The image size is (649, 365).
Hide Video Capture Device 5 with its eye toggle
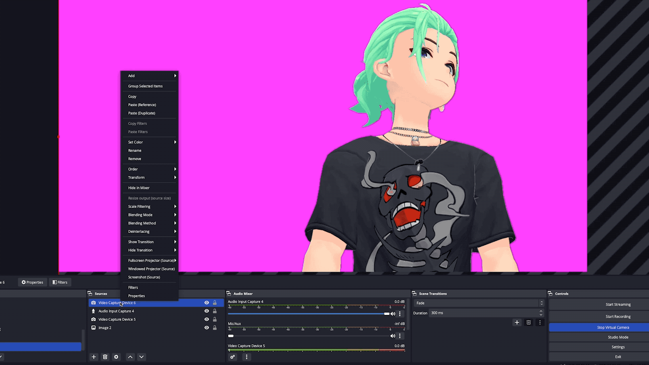[207, 319]
